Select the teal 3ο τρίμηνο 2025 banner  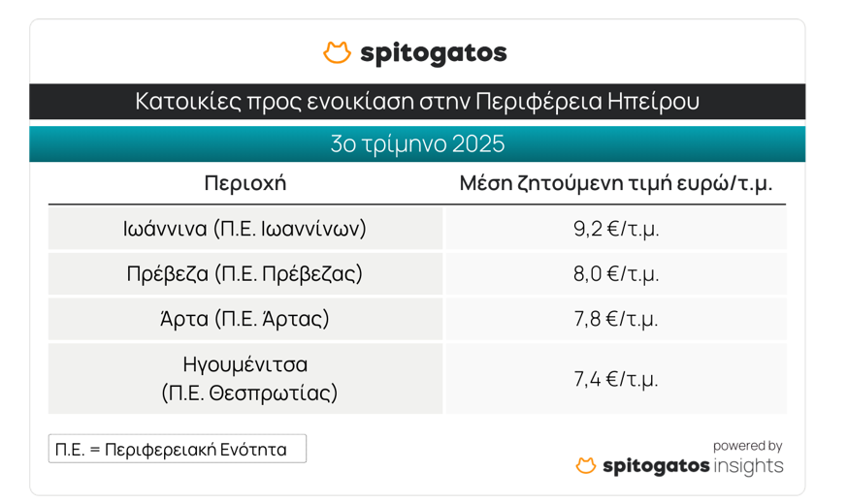click(417, 144)
